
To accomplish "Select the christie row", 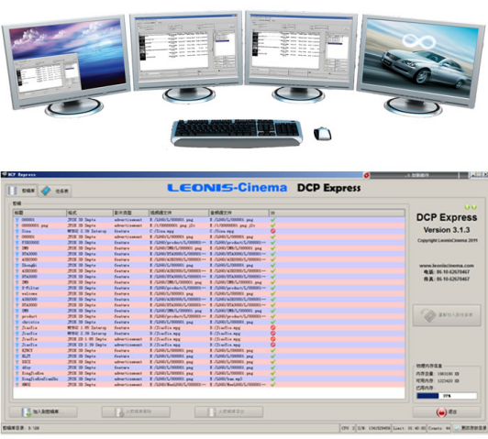I will 209,322.
